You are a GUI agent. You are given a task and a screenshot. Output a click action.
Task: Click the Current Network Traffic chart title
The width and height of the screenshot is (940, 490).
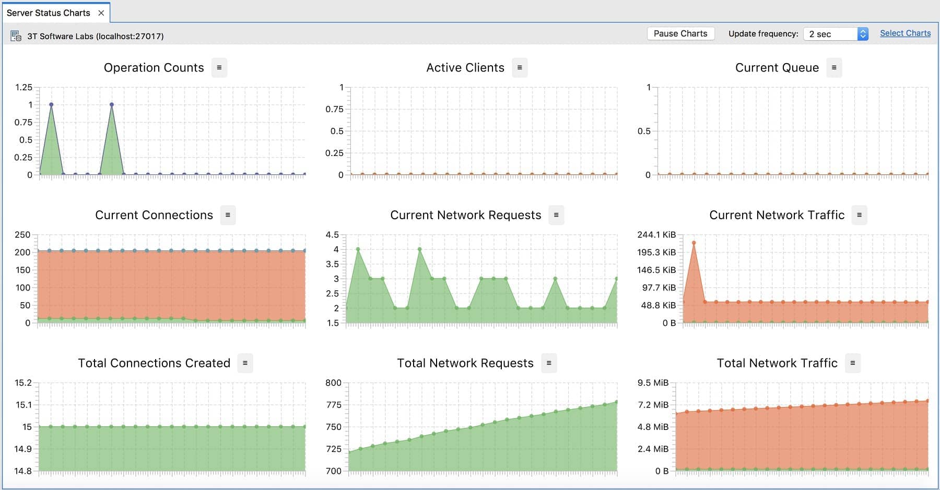tap(777, 215)
